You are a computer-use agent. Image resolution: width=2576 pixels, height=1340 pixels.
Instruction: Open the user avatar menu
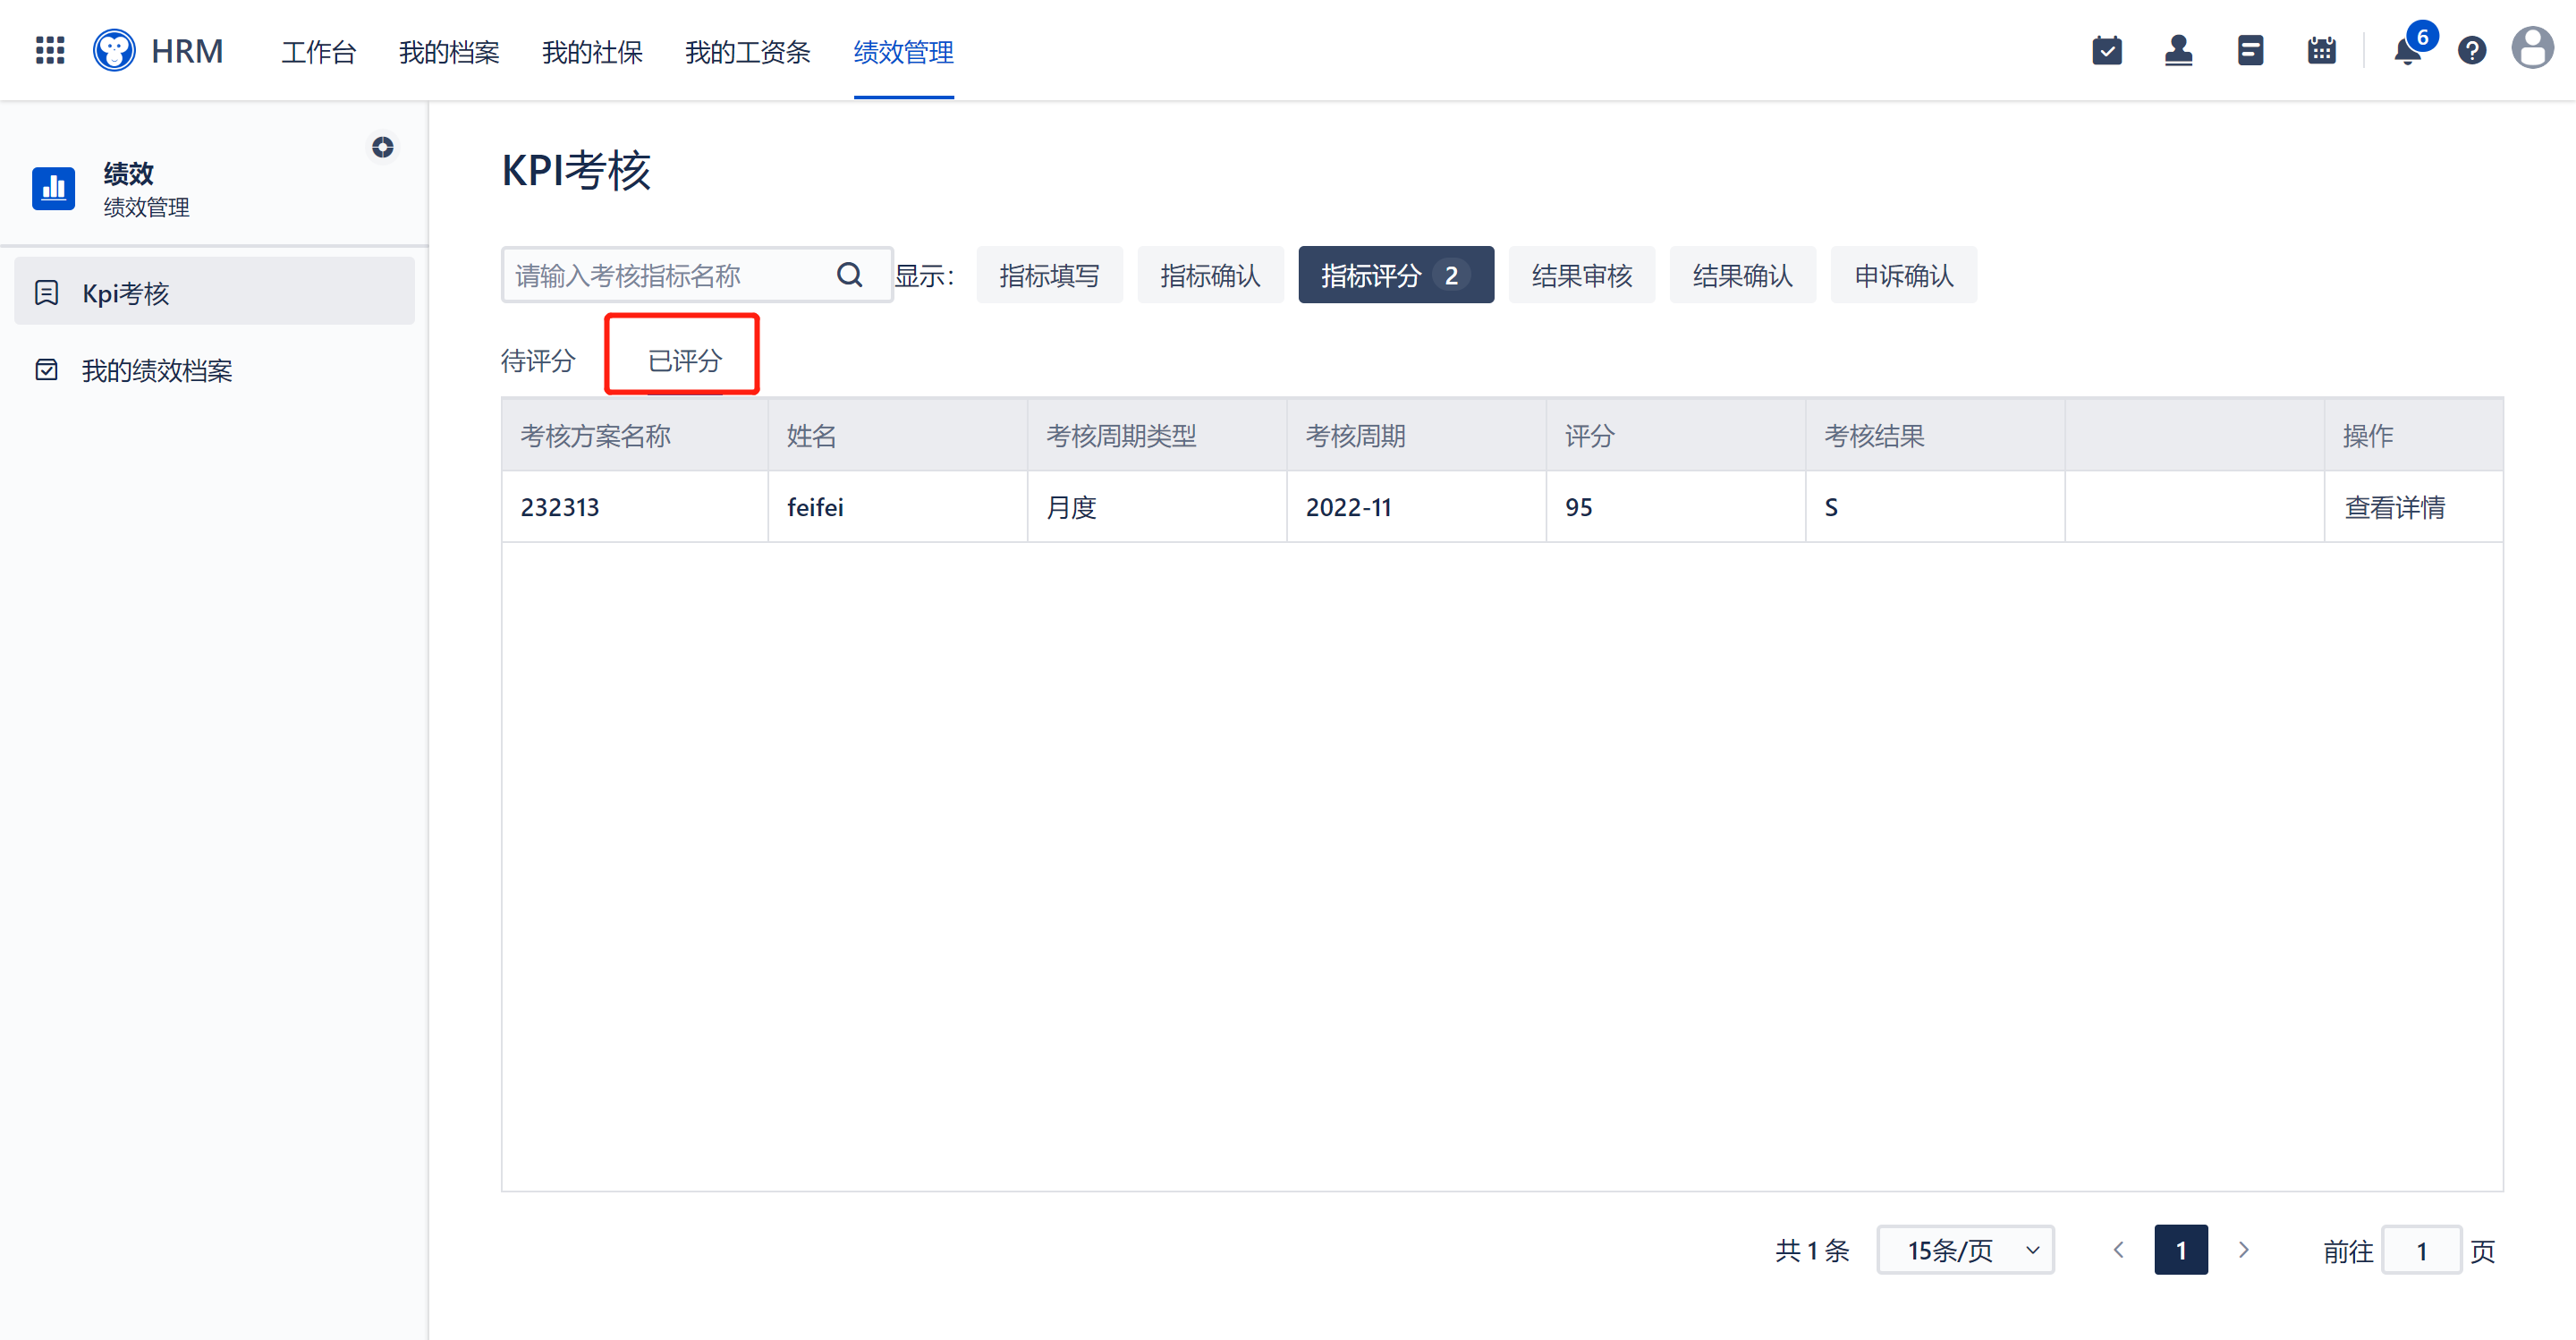(2532, 48)
